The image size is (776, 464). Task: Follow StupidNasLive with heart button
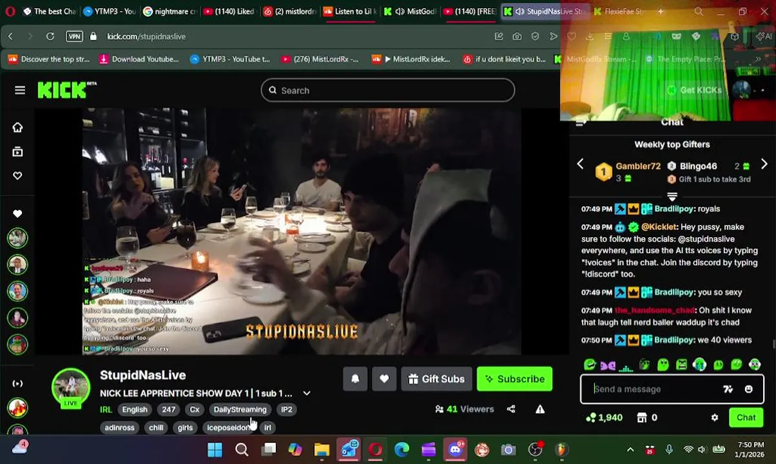(x=384, y=379)
